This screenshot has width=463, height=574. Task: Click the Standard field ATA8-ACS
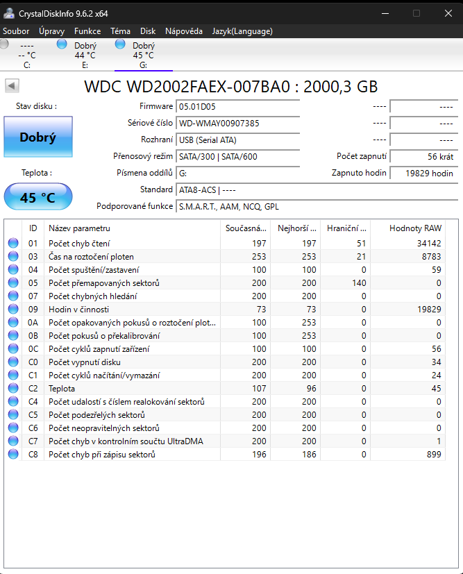tap(317, 190)
